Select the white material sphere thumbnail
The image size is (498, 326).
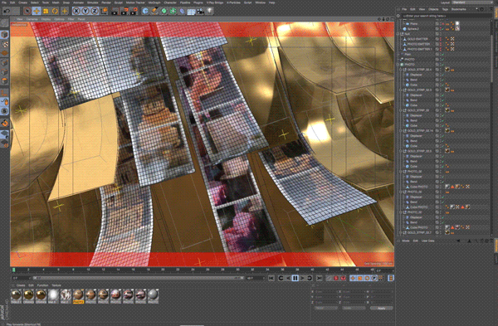pos(53,294)
